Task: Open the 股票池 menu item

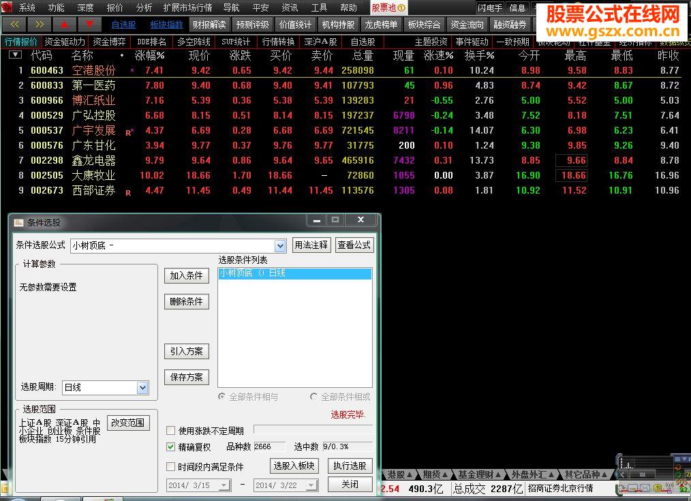Action: point(388,7)
